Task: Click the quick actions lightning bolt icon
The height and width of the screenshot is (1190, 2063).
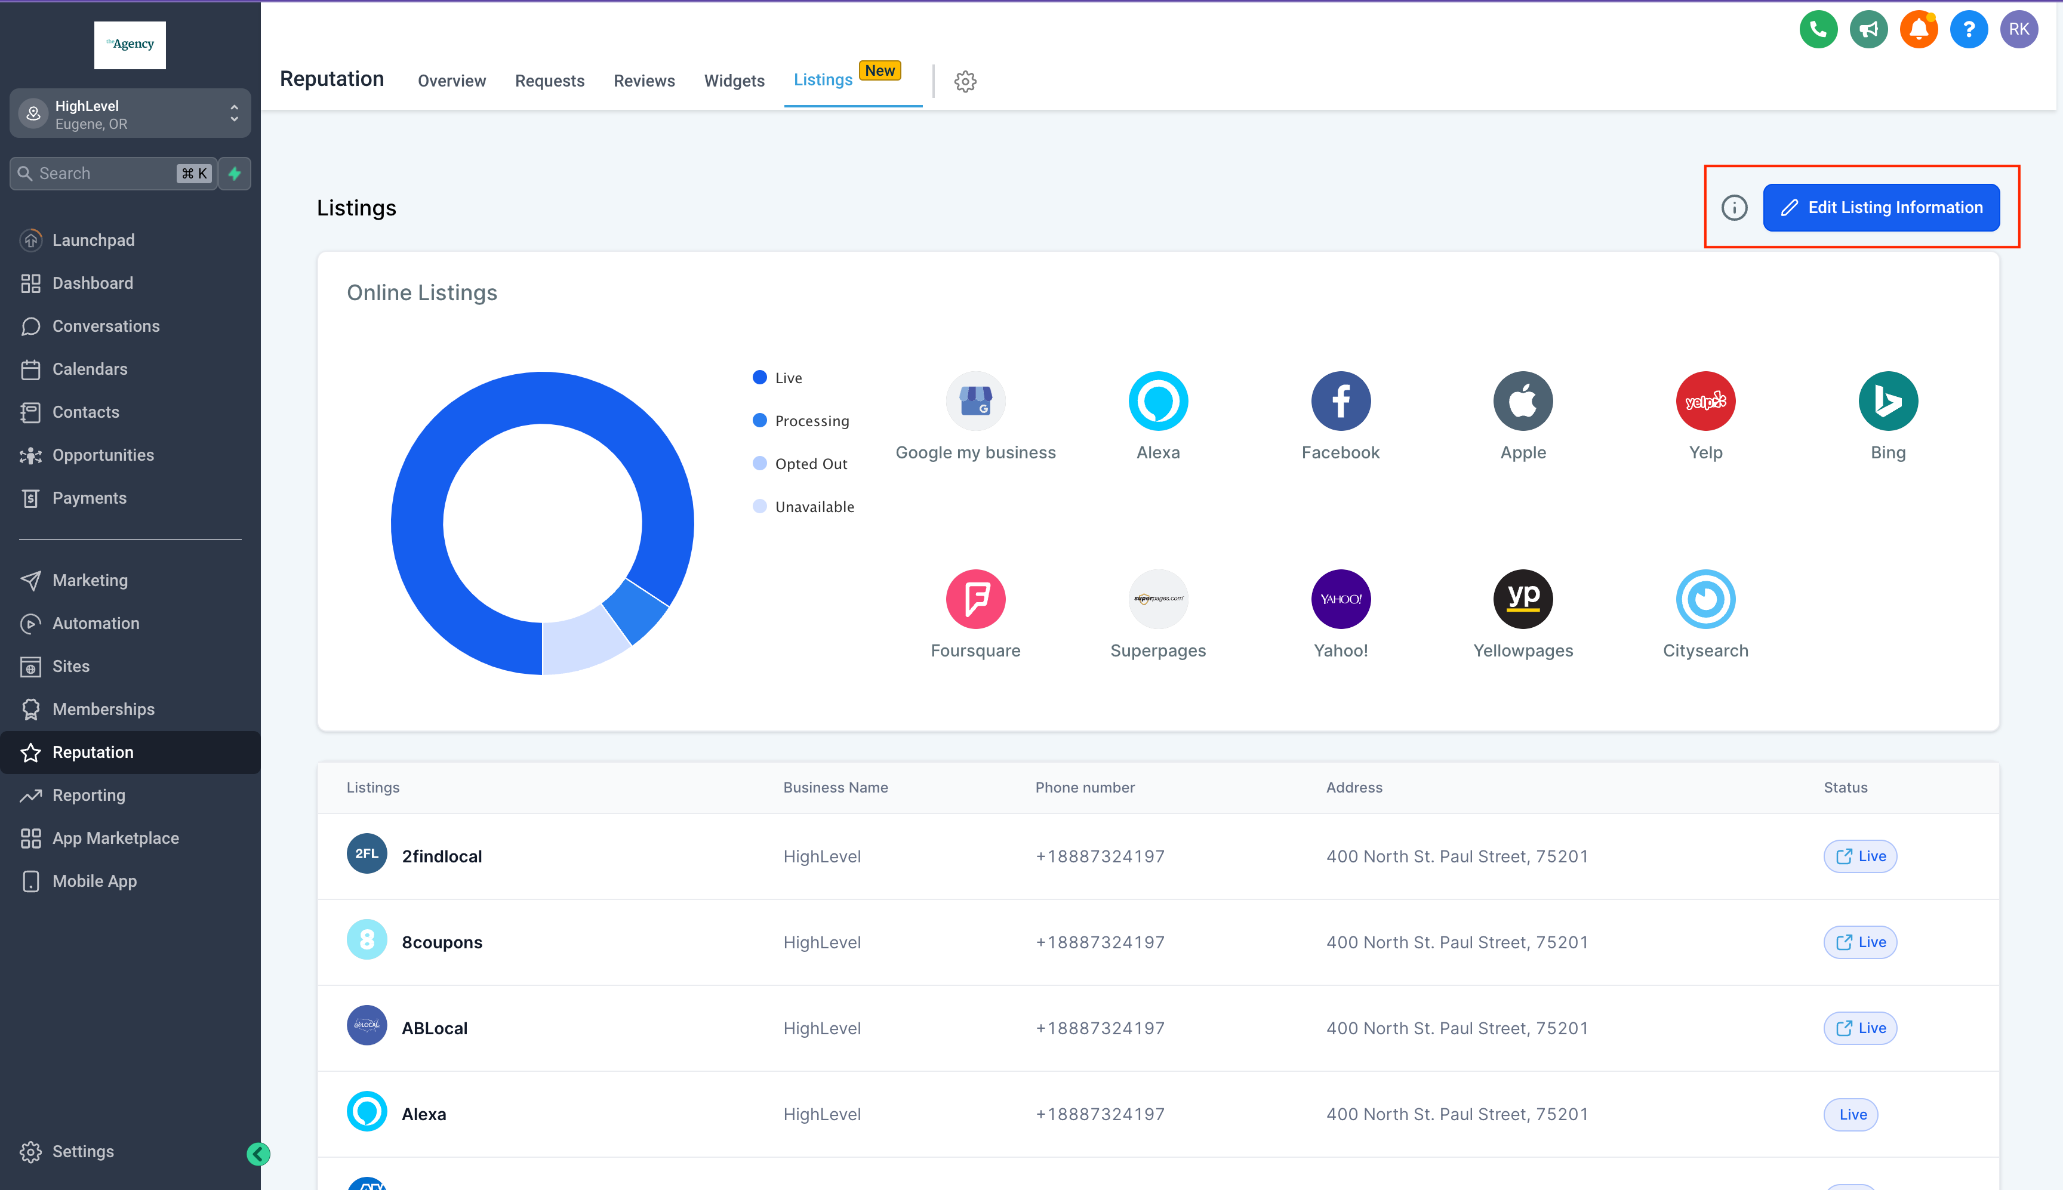Action: (235, 173)
